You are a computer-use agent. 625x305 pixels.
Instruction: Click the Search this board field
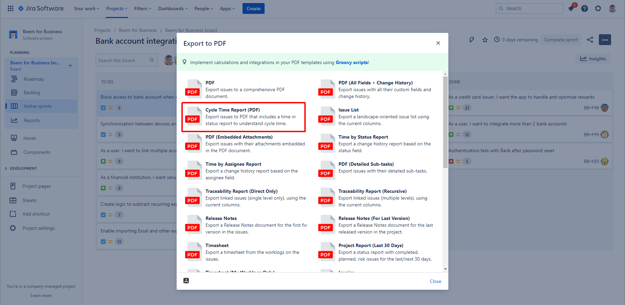126,60
